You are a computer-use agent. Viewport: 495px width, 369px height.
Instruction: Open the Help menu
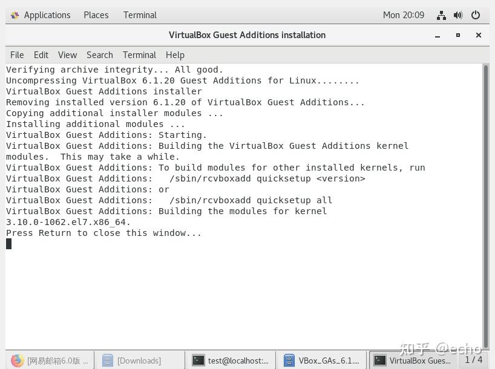pyautogui.click(x=175, y=54)
